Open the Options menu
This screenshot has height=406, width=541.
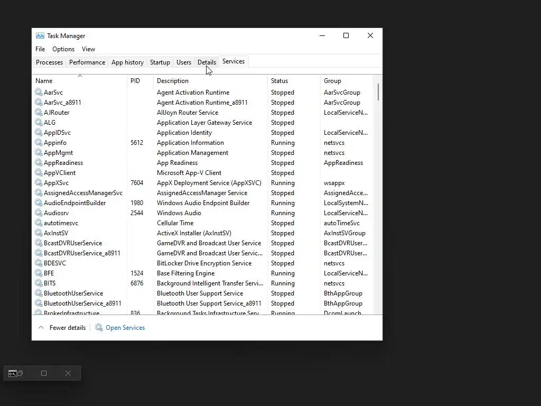point(63,49)
